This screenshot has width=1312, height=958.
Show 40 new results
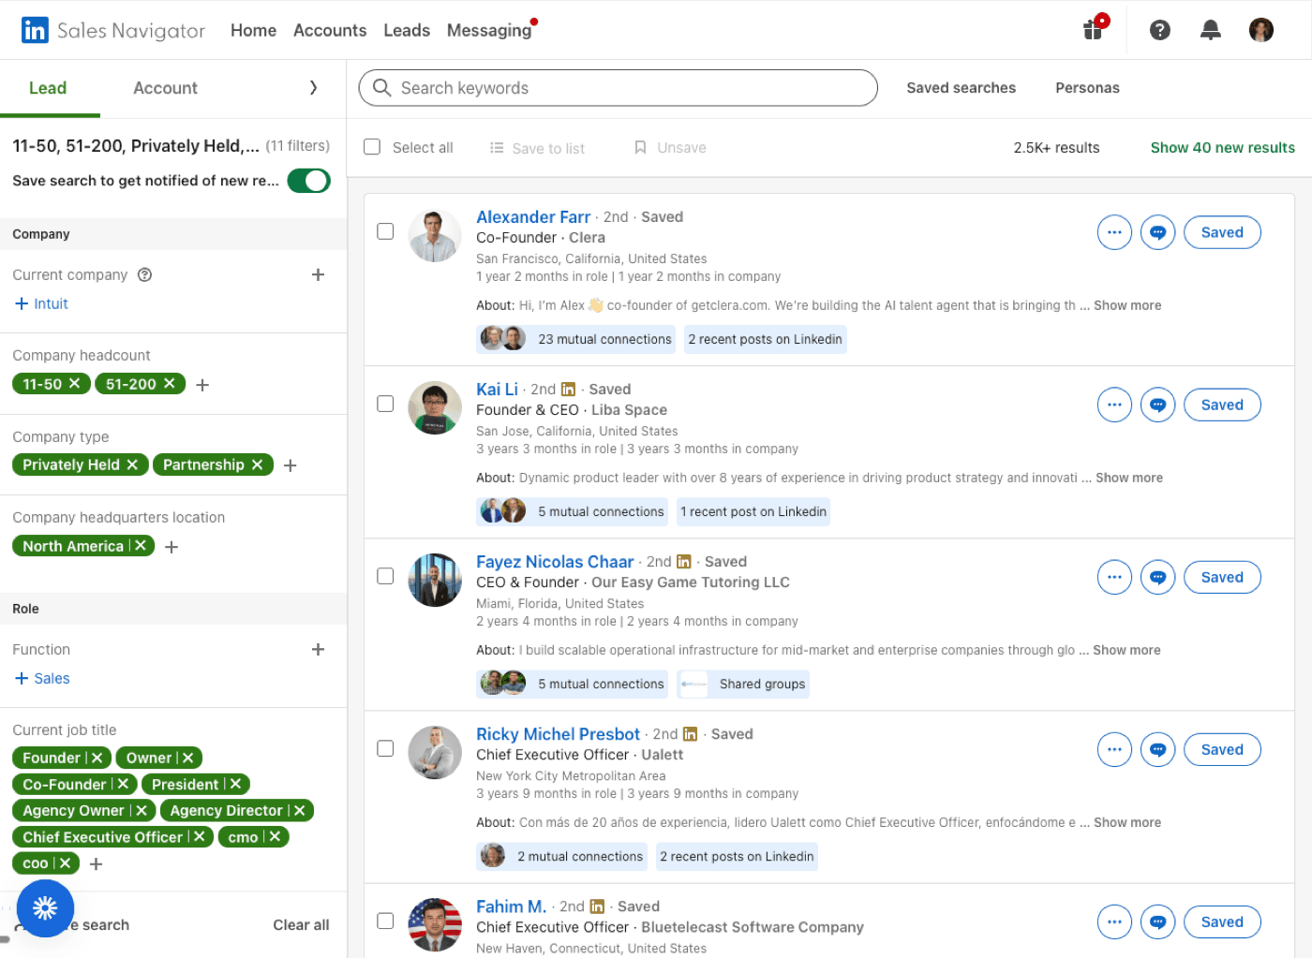(1222, 147)
